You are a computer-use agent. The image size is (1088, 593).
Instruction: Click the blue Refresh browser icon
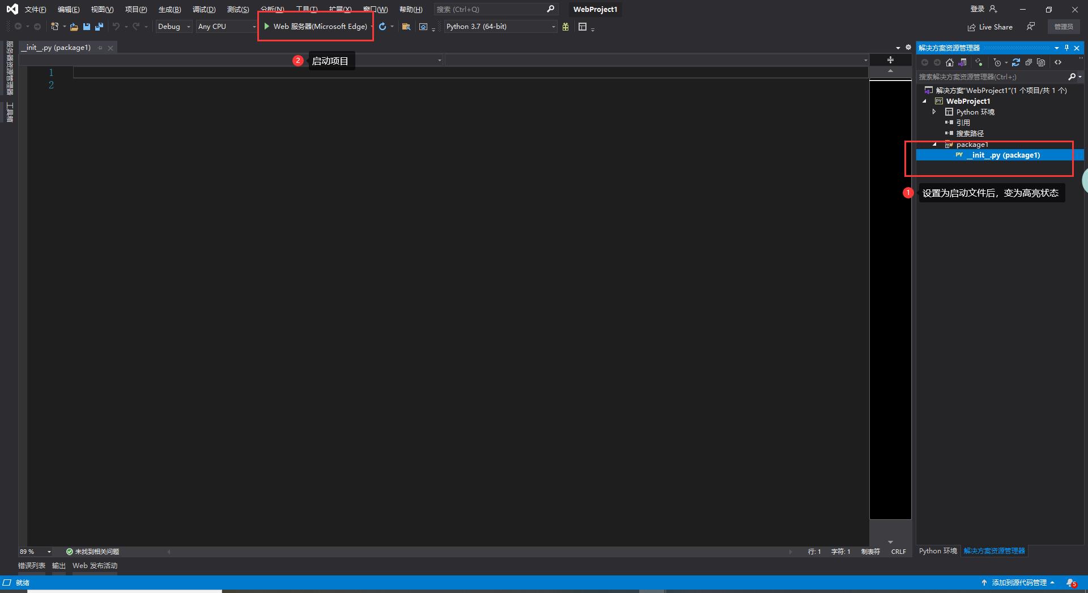pyautogui.click(x=382, y=27)
